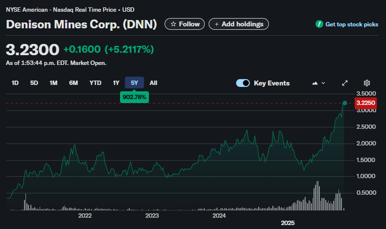
Task: Select the 1D range tab
Action: (15, 83)
